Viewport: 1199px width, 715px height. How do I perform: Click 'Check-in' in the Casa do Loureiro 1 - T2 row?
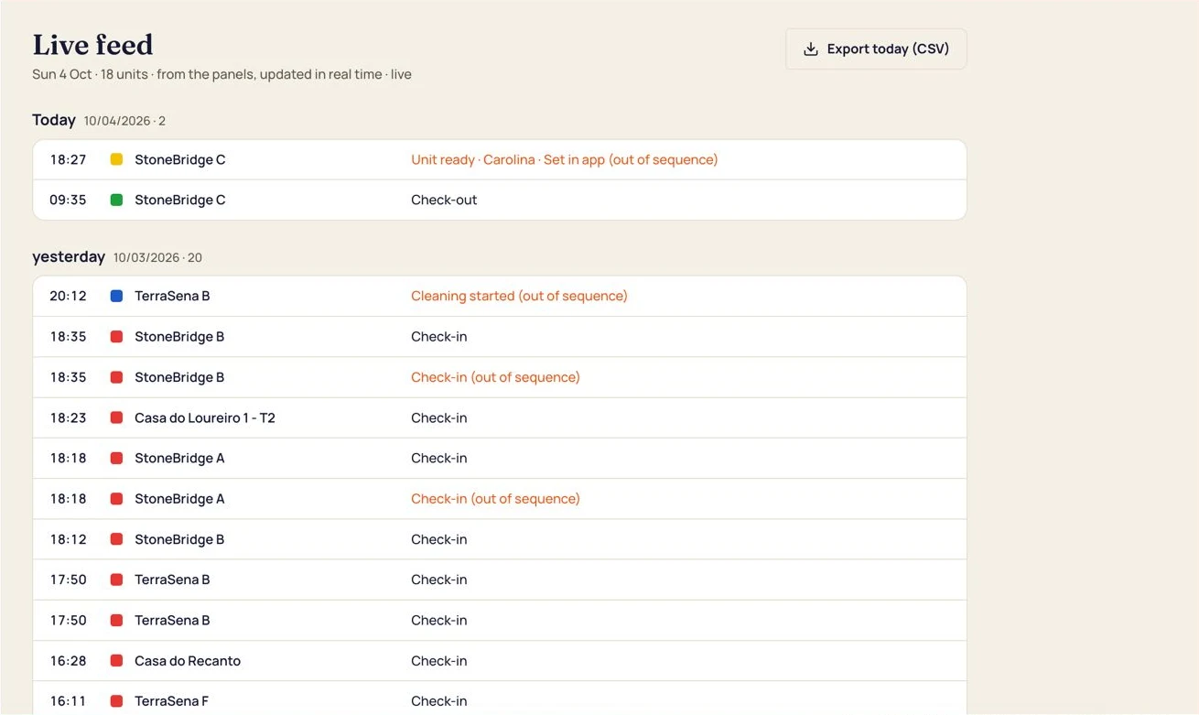[x=439, y=417]
